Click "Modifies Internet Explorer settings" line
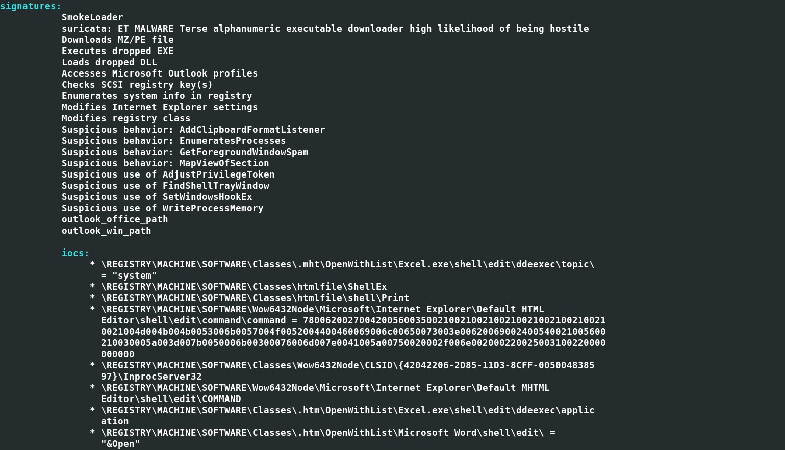Viewport: 785px width, 450px height. point(160,107)
